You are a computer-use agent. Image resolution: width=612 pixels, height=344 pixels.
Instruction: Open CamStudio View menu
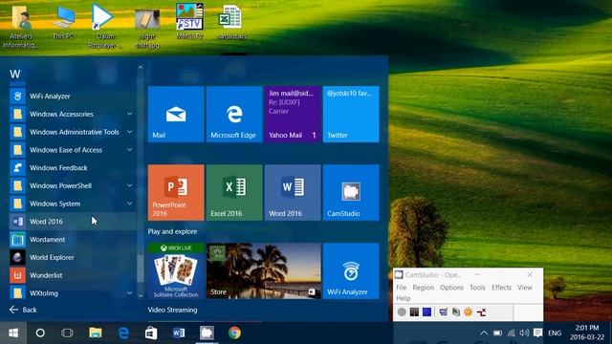[525, 288]
